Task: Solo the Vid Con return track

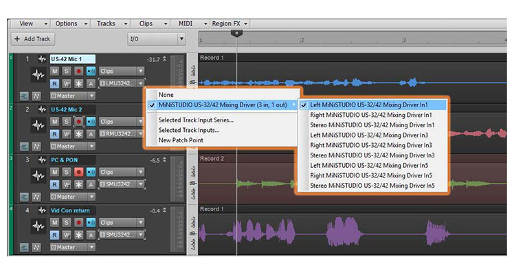Action: click(x=67, y=223)
